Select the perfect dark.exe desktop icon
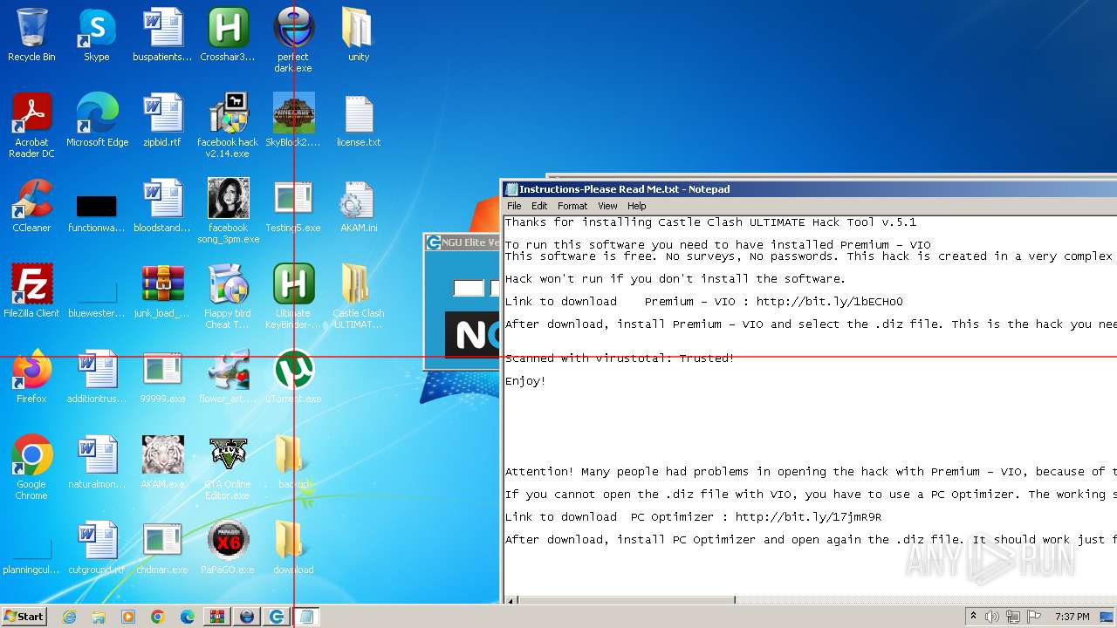Viewport: 1117px width, 628px height. pos(293,39)
